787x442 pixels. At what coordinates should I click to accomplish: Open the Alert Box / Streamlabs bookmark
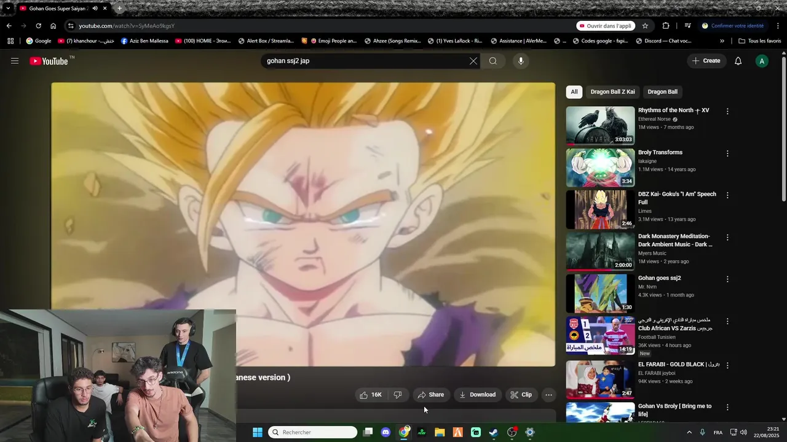coord(266,41)
